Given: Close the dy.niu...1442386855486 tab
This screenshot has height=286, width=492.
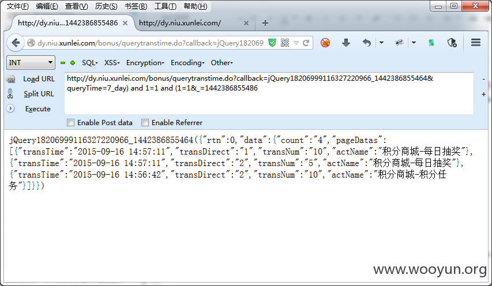Looking at the screenshot, I should pos(125,23).
